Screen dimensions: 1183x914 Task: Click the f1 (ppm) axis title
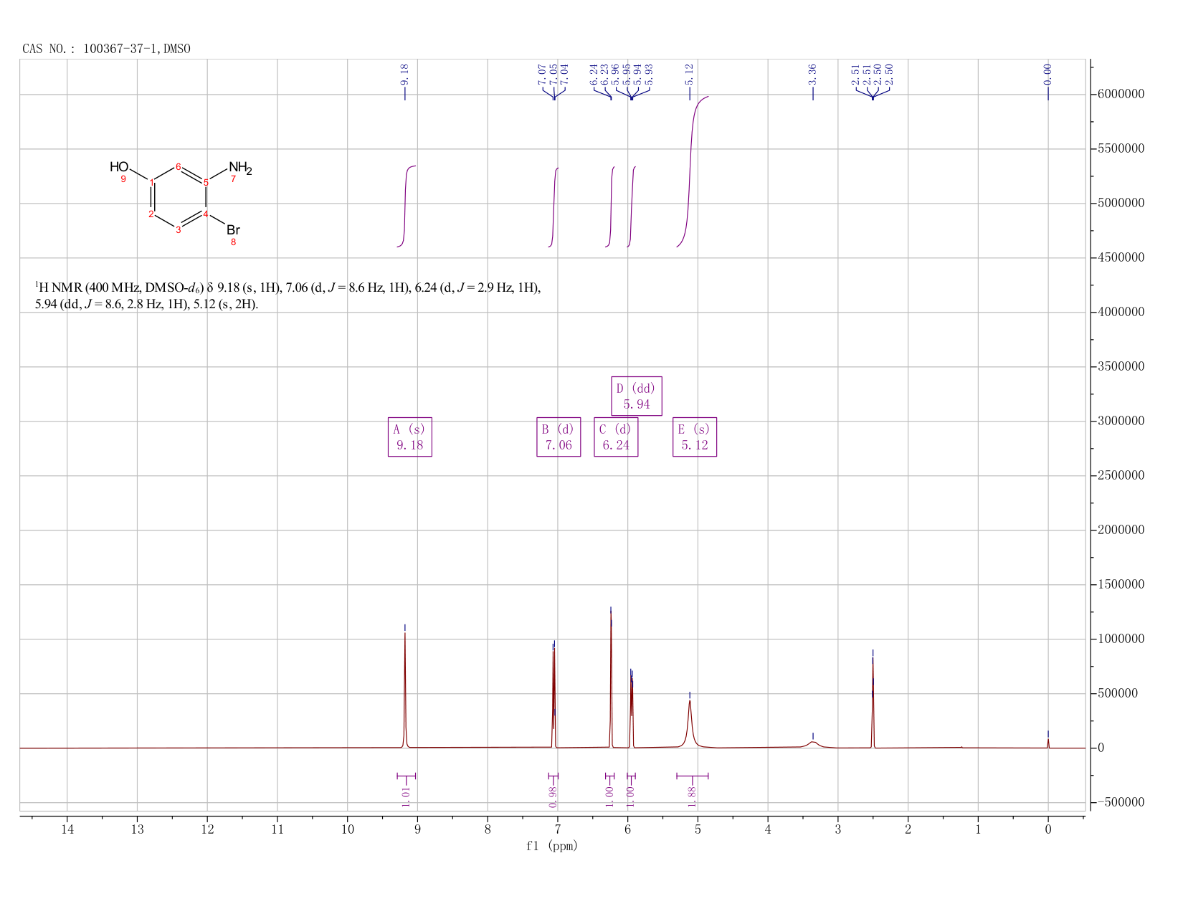tap(552, 846)
